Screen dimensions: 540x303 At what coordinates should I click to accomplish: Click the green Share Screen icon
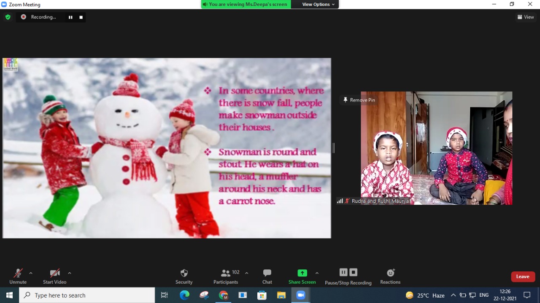[302, 273]
